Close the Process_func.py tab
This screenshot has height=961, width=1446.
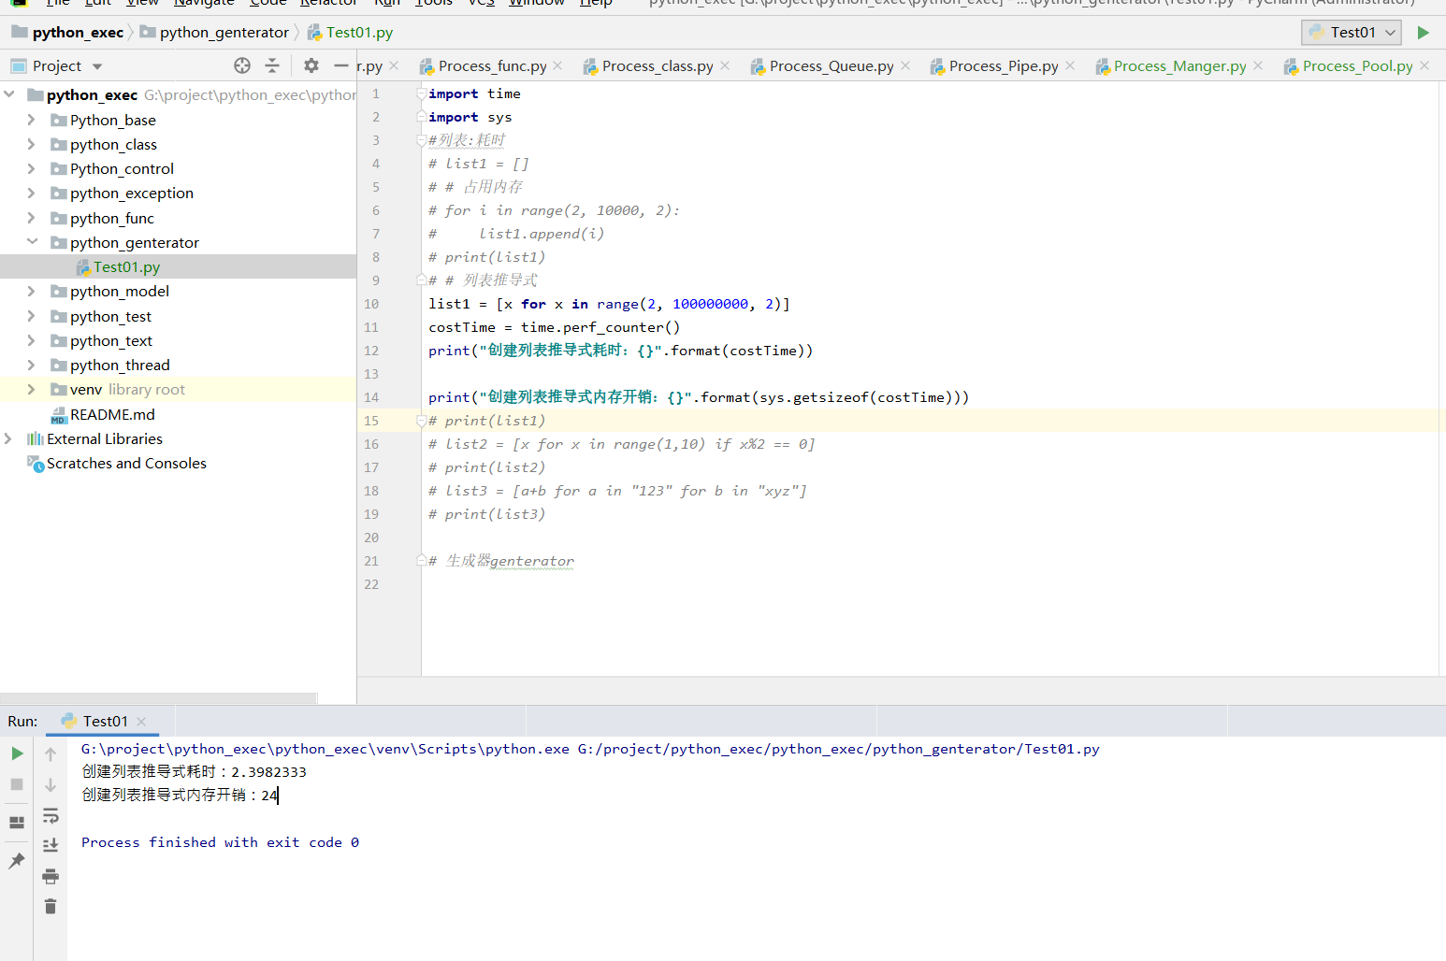click(x=557, y=65)
